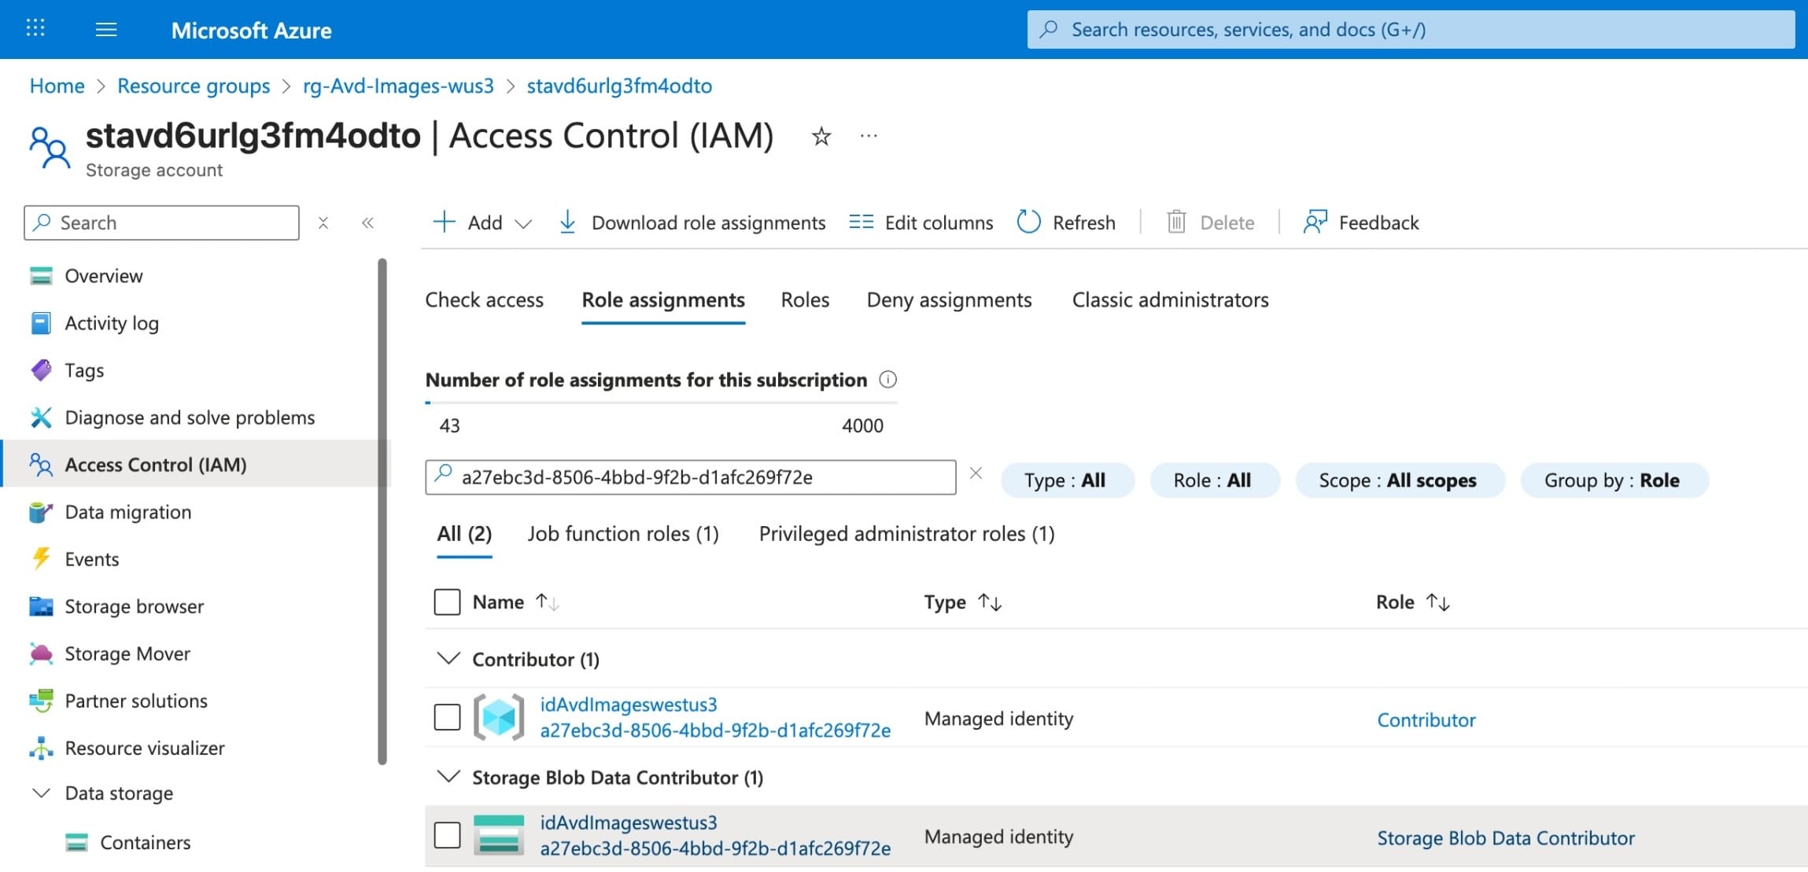The height and width of the screenshot is (872, 1808).
Task: Check the Storage Blob Data Contributor row checkbox
Action: tap(448, 835)
